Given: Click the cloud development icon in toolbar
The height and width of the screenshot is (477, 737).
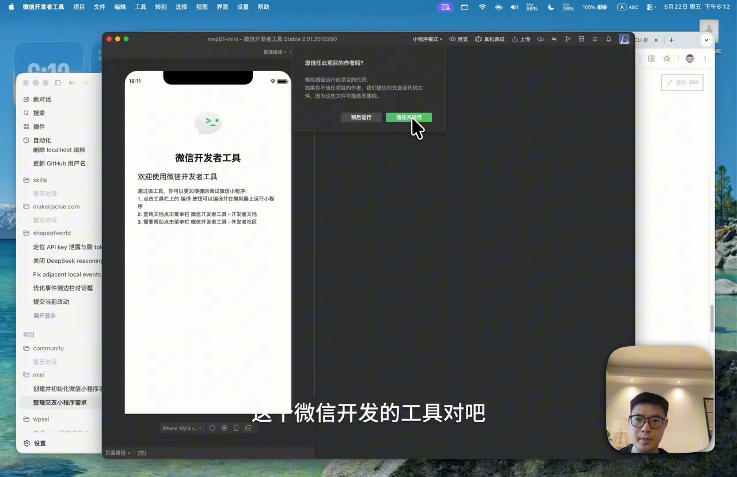Looking at the screenshot, I should 540,39.
